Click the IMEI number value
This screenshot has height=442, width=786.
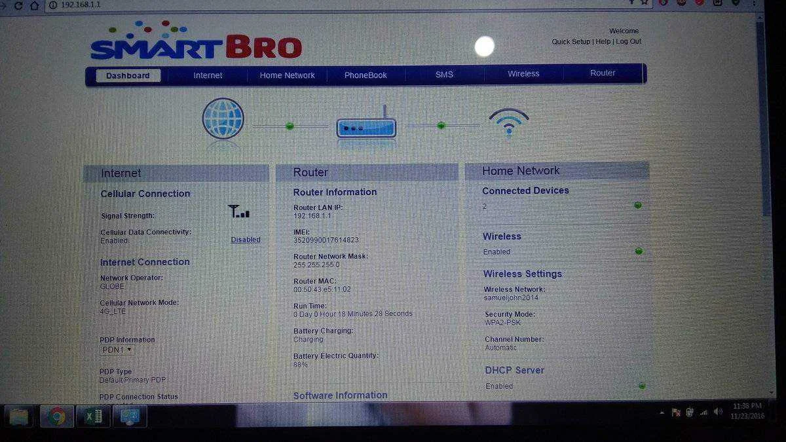pos(326,240)
